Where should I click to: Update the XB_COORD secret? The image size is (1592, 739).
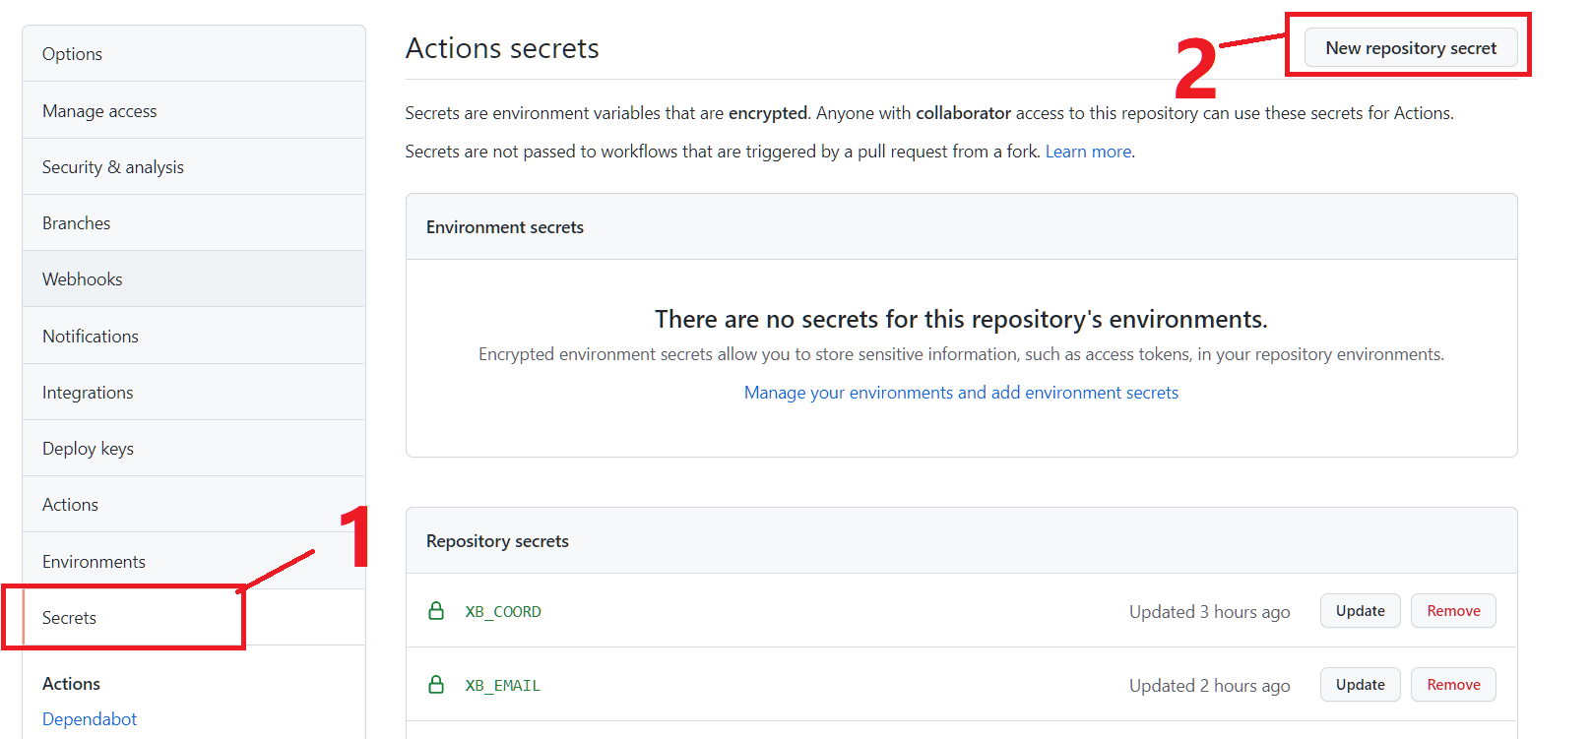(1360, 611)
